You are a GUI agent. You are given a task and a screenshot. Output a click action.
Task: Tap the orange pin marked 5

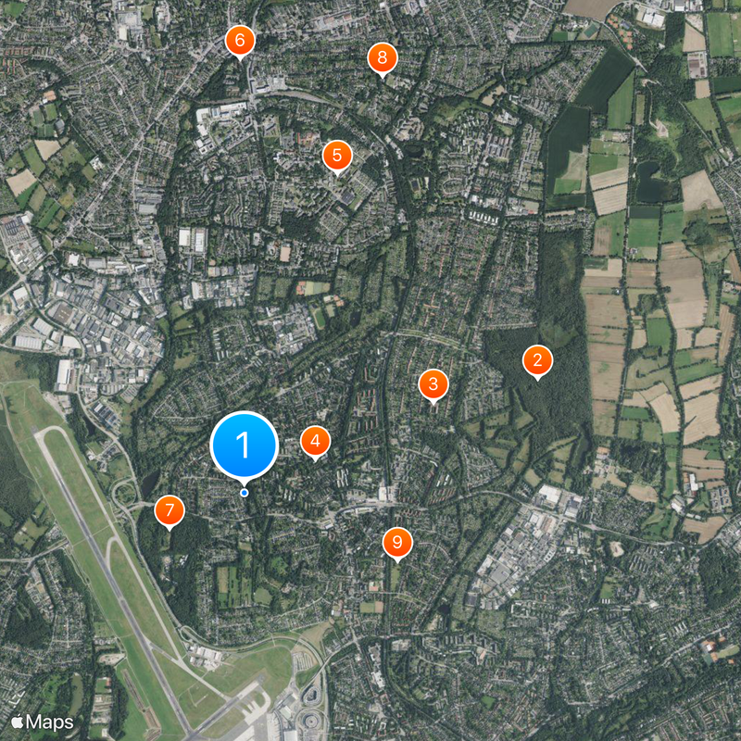(x=337, y=156)
